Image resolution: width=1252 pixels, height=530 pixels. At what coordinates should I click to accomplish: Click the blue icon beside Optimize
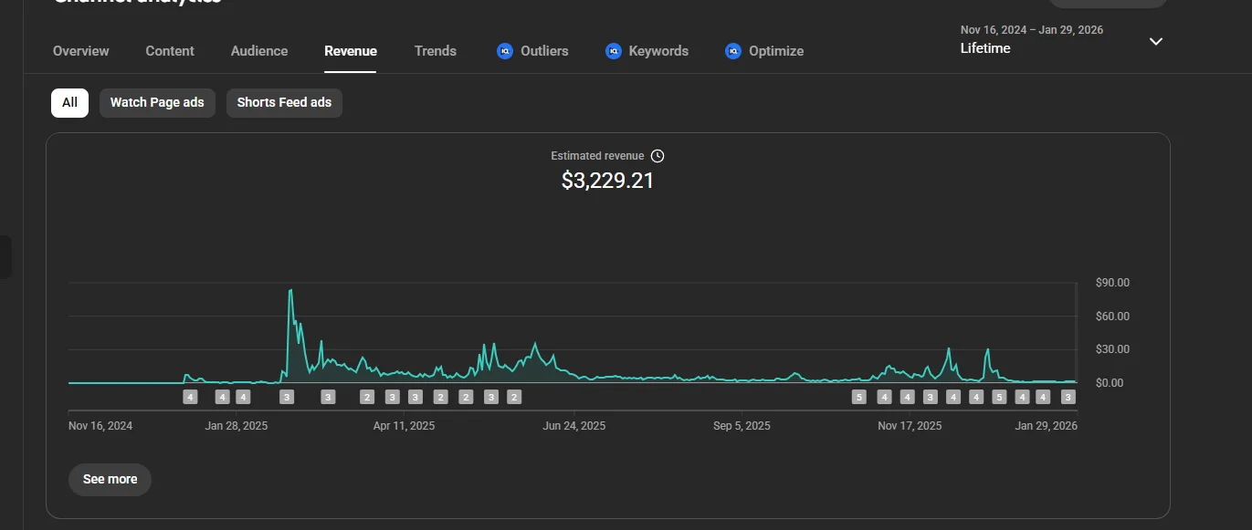coord(733,51)
